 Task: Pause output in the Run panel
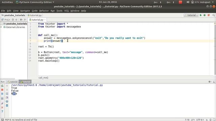[x=2, y=94]
